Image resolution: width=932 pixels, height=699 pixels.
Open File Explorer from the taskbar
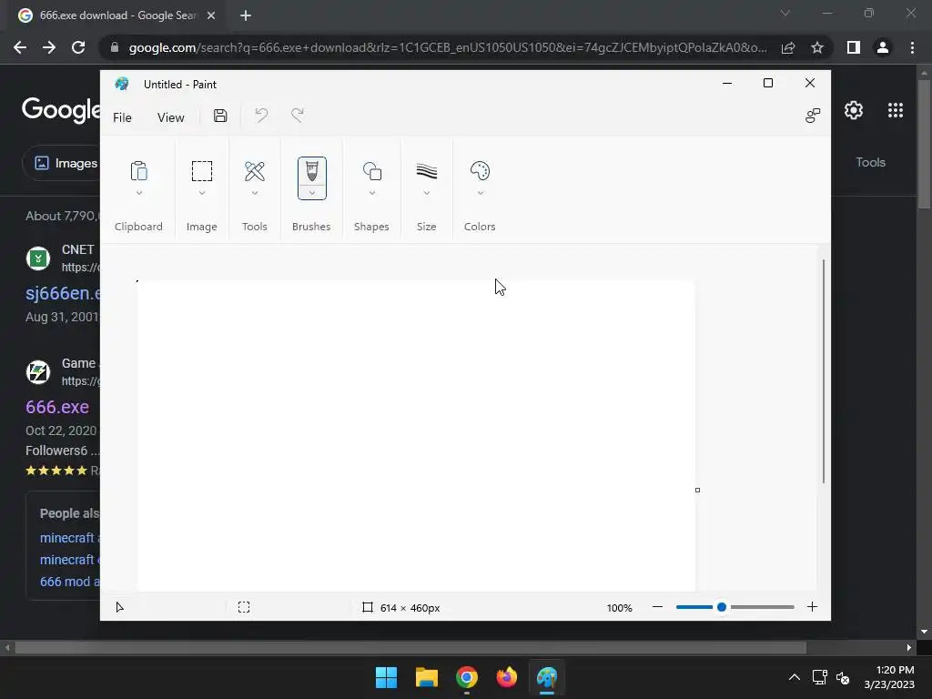coord(427,677)
